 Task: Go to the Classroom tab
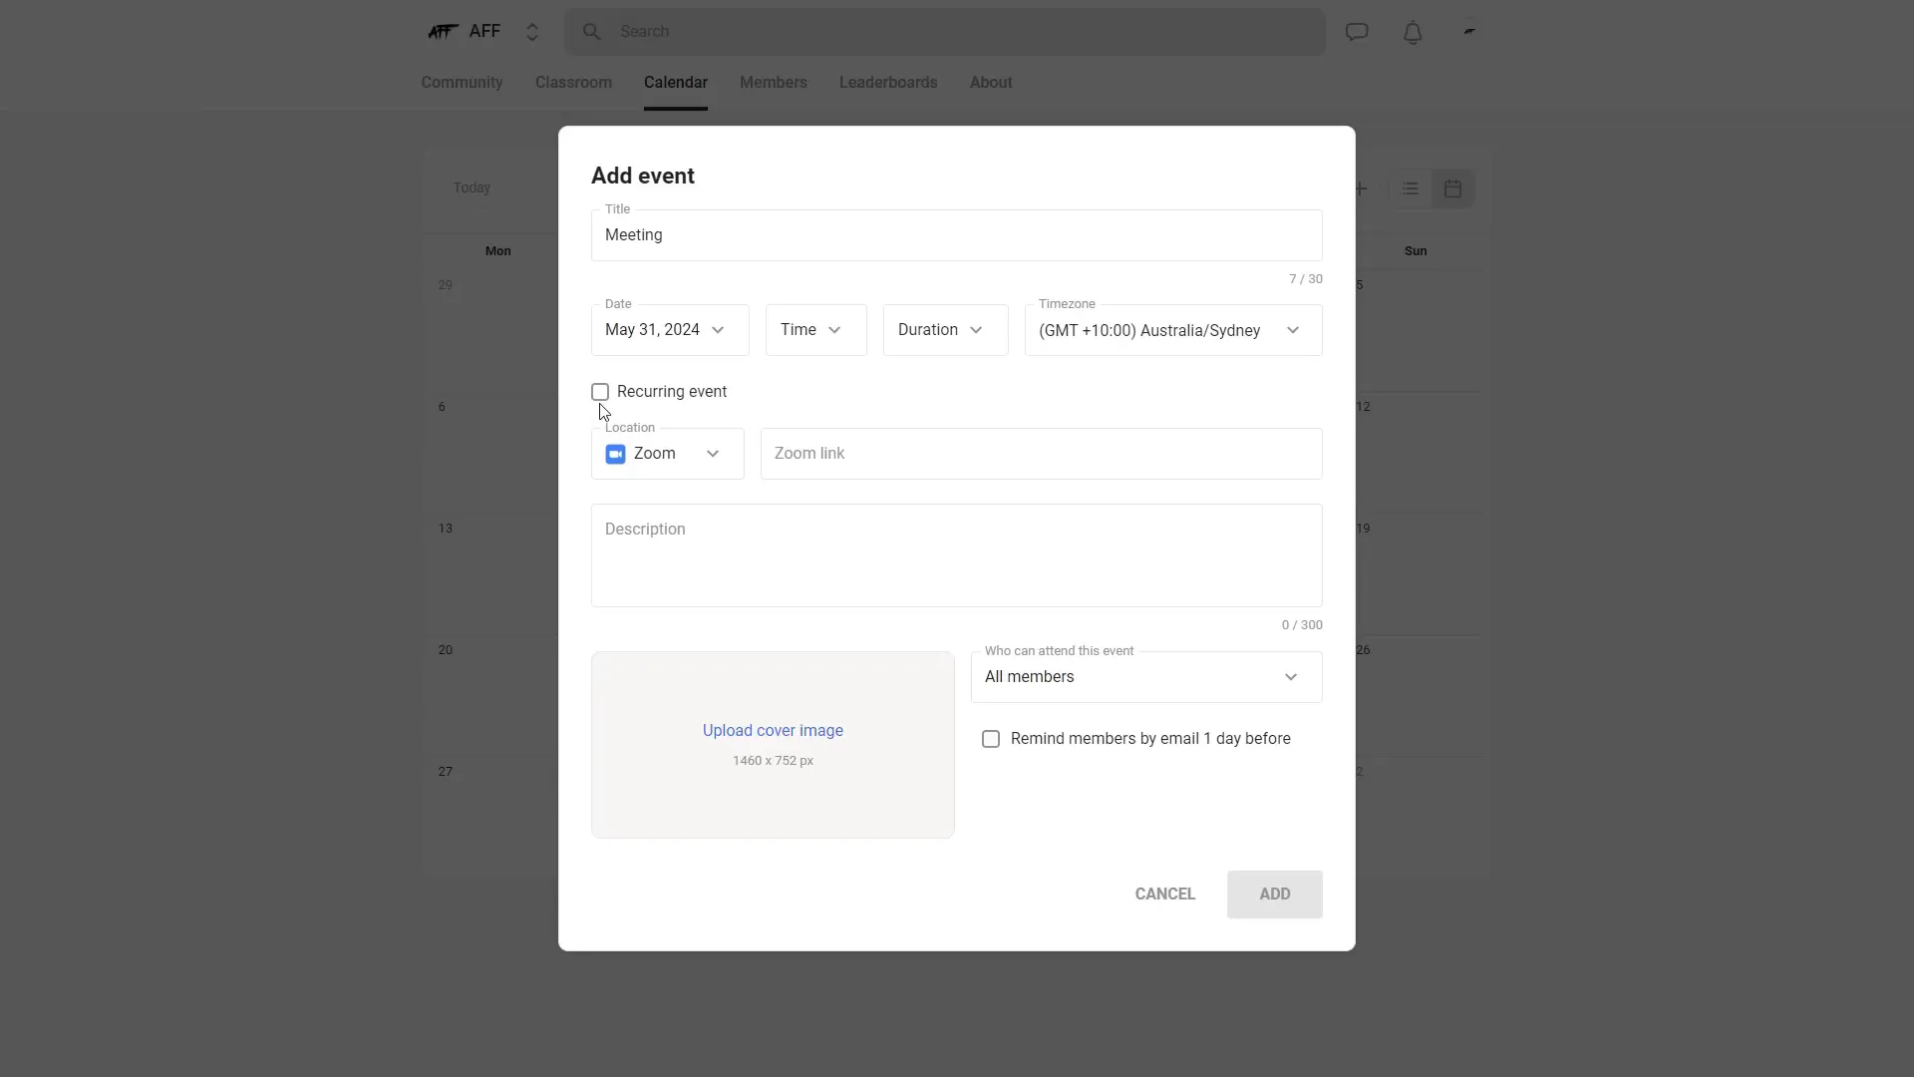573,83
